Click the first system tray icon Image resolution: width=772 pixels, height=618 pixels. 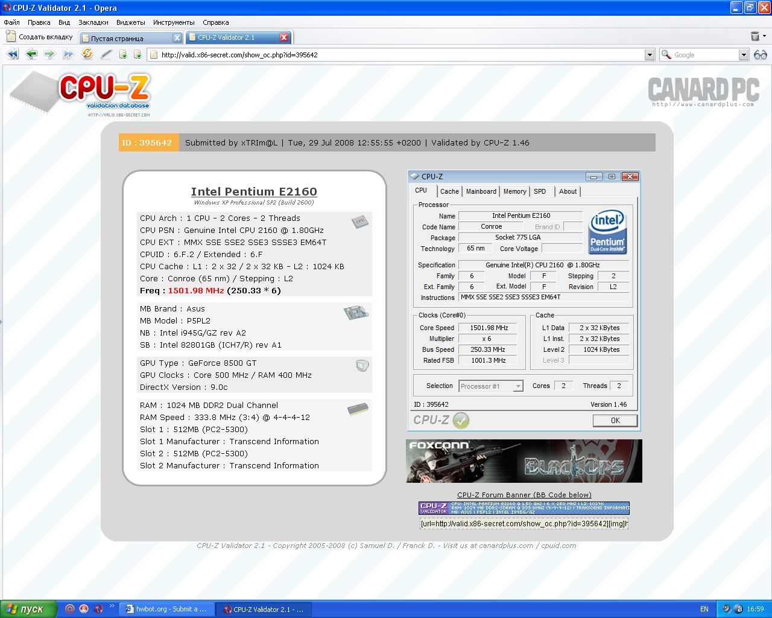click(x=727, y=609)
